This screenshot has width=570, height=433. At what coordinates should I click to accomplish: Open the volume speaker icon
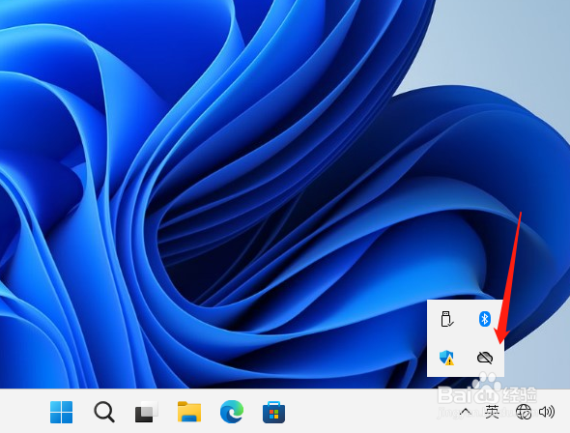(547, 412)
